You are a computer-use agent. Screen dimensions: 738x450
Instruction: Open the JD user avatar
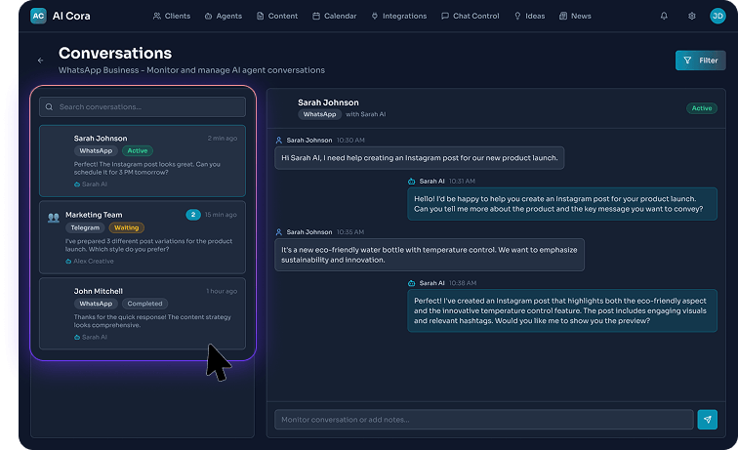717,16
